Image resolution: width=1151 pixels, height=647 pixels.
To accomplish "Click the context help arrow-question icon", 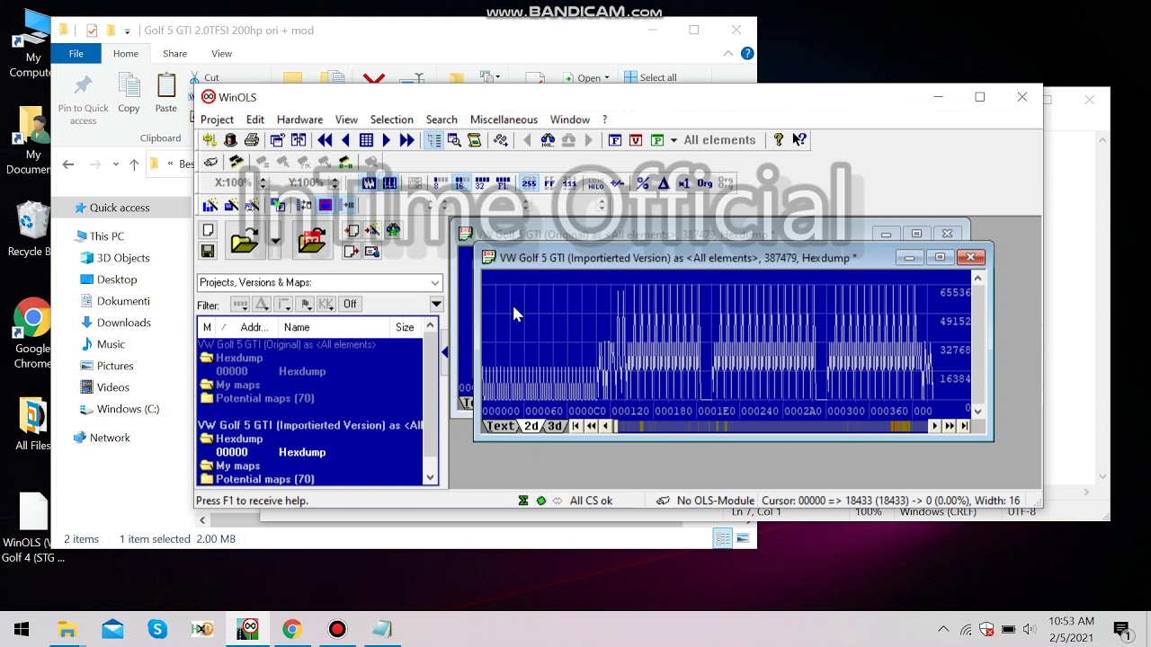I will (799, 139).
